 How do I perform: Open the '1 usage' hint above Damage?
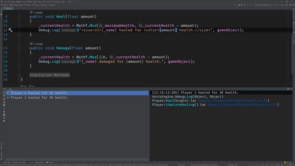tap(36, 44)
